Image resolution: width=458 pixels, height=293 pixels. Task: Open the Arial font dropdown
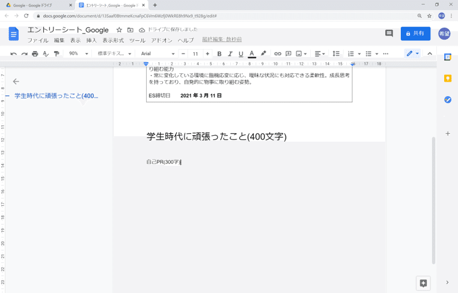click(x=157, y=53)
